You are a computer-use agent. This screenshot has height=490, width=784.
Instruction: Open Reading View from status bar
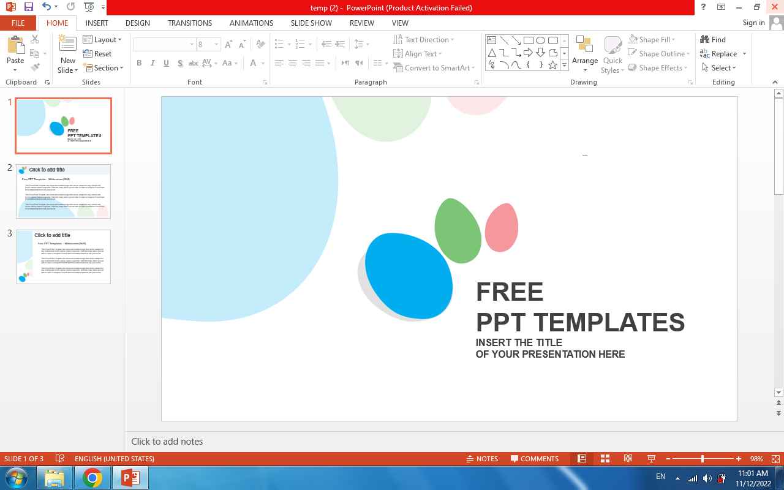pyautogui.click(x=628, y=459)
